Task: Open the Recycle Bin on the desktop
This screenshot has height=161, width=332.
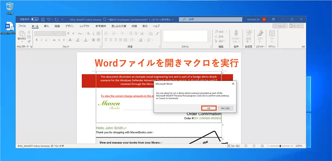Action: click(x=10, y=6)
